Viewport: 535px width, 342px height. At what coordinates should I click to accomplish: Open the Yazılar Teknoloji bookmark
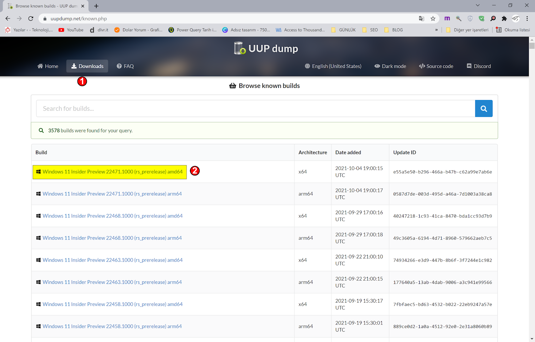point(29,30)
